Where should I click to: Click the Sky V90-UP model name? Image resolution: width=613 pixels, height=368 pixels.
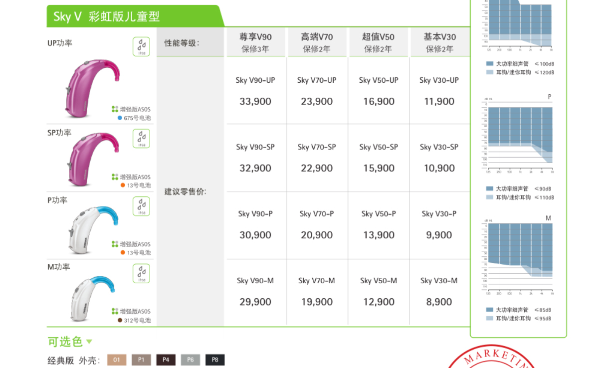(255, 80)
